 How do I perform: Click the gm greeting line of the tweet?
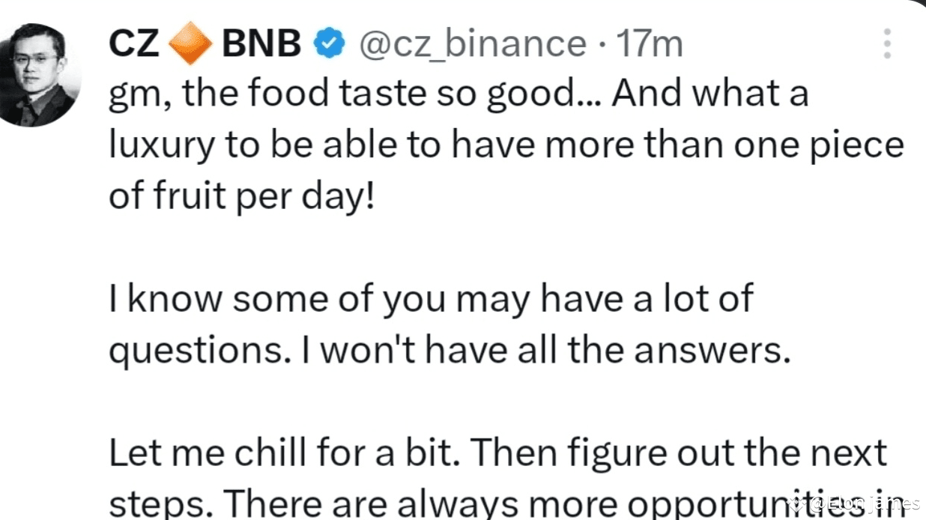point(459,91)
